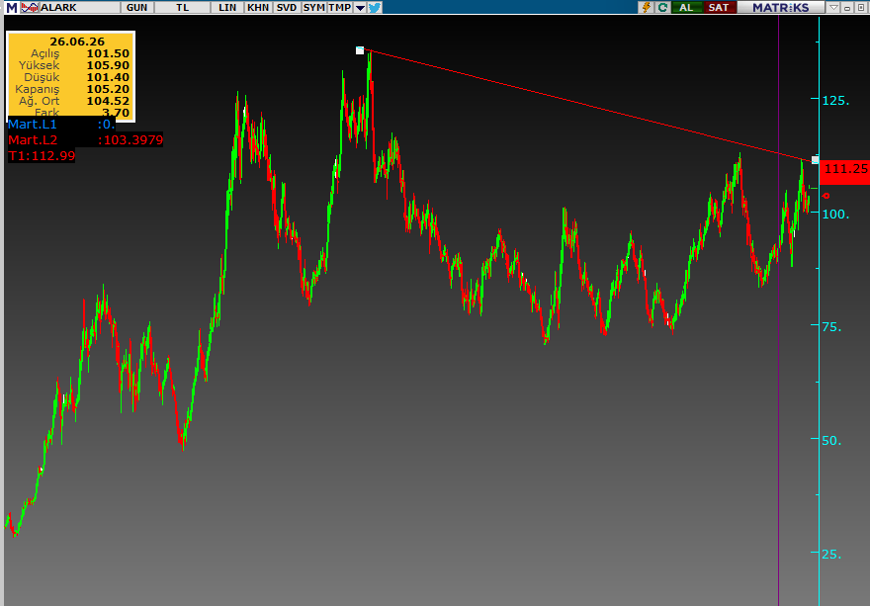The width and height of the screenshot is (870, 606).
Task: Click the MATRIKS brand button
Action: click(x=781, y=7)
